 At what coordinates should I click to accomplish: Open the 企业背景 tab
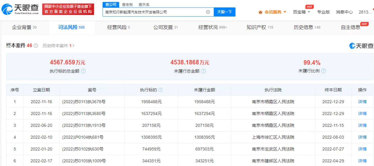click(24, 27)
